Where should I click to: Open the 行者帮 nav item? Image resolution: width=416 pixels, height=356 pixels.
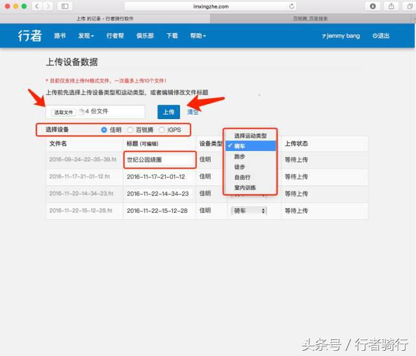(115, 36)
